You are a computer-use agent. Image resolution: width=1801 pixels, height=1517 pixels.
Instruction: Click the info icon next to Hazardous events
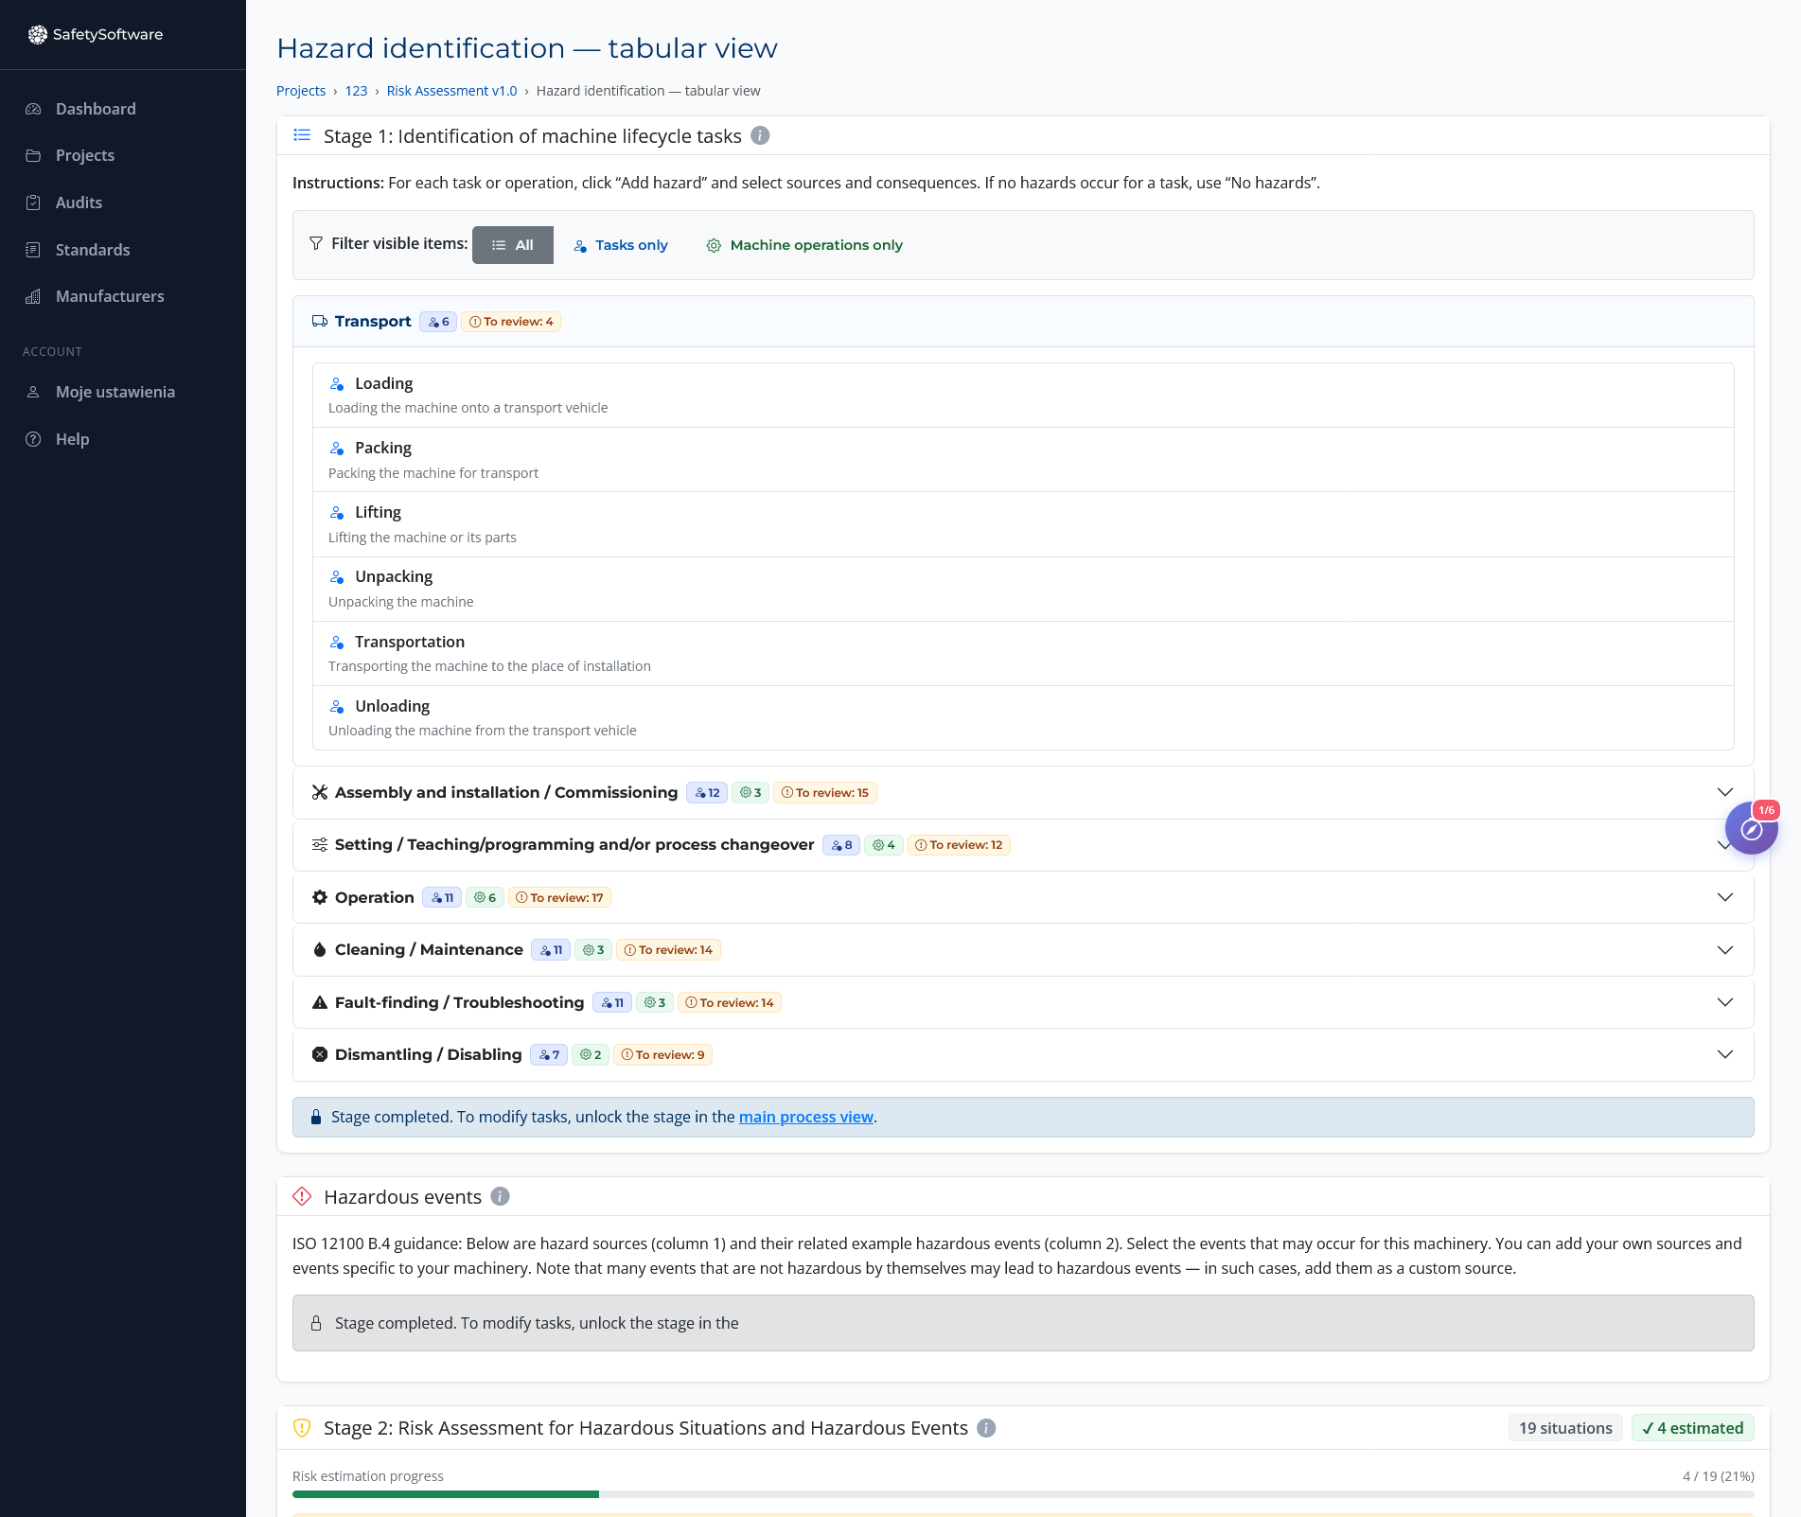tap(501, 1197)
